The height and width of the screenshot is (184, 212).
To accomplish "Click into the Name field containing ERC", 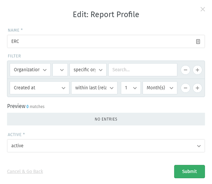I will click(106, 41).
